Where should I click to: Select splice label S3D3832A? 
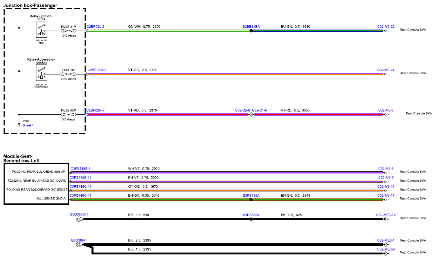[x=251, y=215]
